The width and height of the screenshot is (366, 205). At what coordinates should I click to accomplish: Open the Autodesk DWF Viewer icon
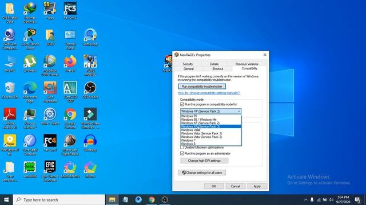click(x=50, y=65)
